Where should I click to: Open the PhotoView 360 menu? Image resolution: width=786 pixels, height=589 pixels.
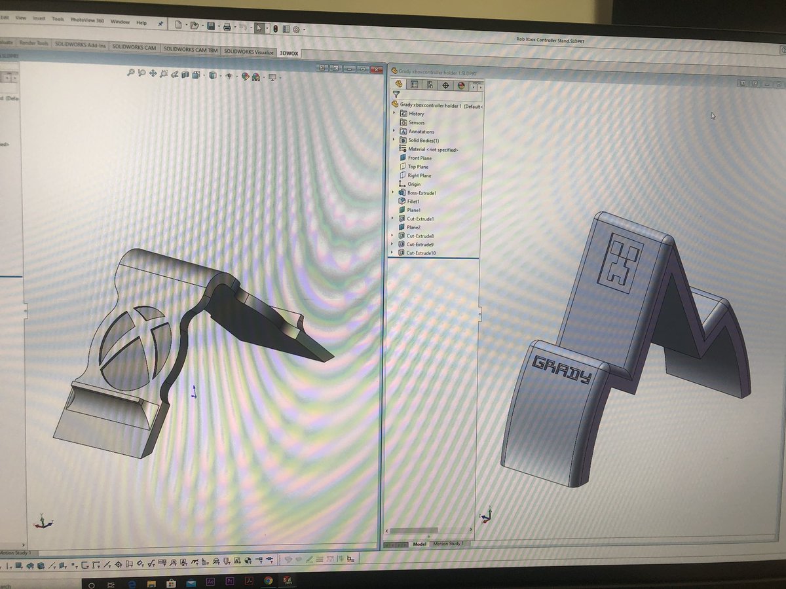click(x=87, y=20)
